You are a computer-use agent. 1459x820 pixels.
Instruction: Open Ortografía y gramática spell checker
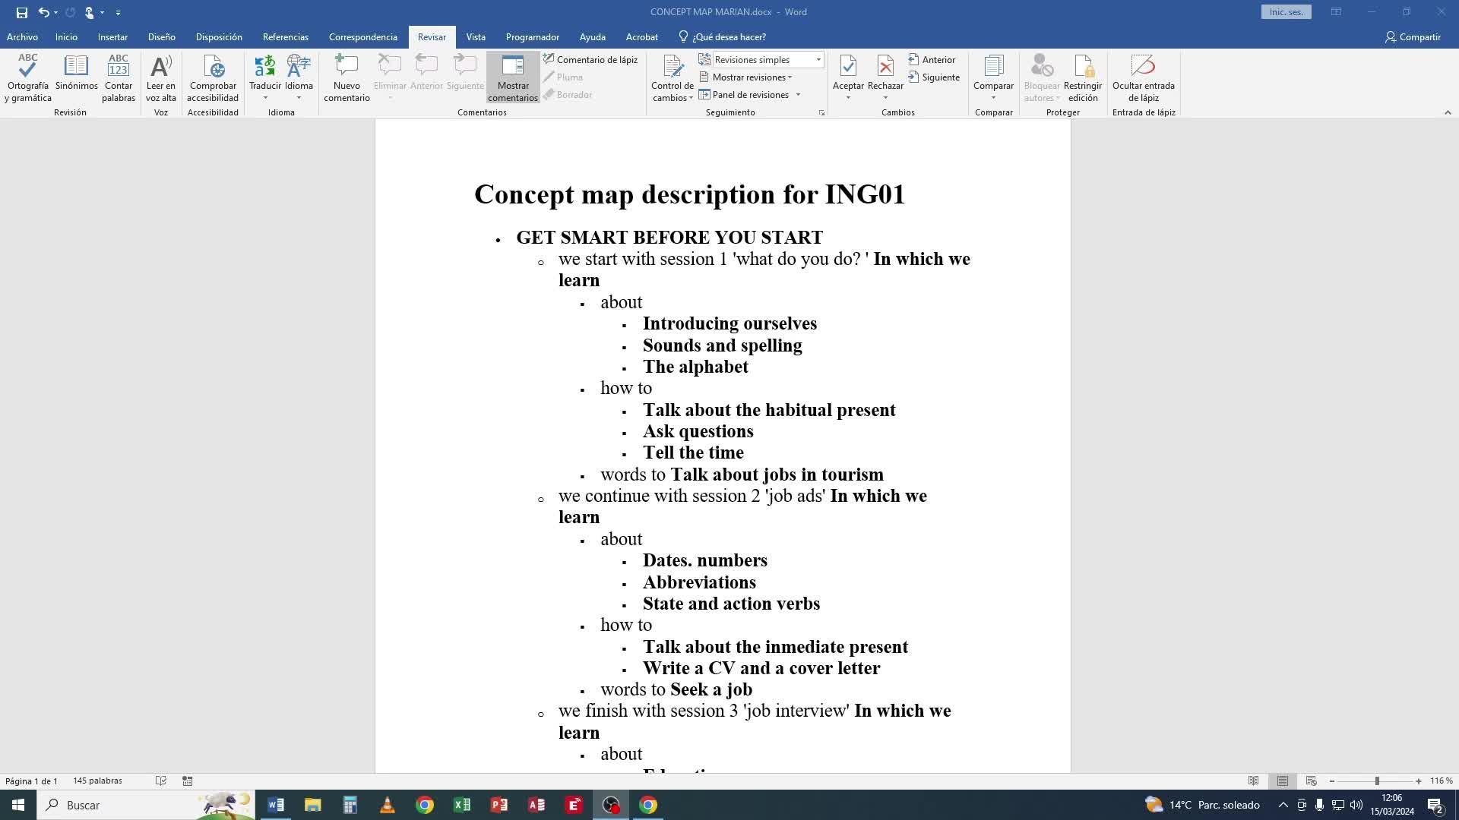tap(27, 77)
